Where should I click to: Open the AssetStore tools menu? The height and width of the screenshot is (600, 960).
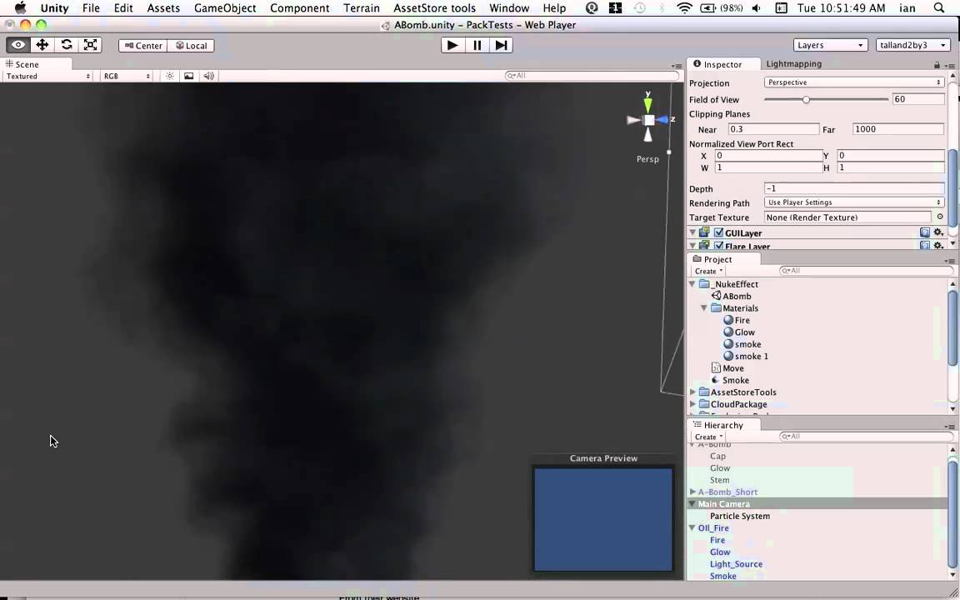click(434, 8)
